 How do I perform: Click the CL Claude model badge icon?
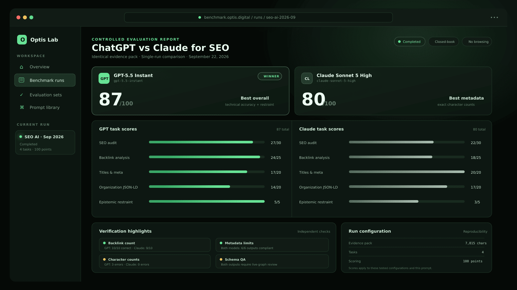[307, 78]
